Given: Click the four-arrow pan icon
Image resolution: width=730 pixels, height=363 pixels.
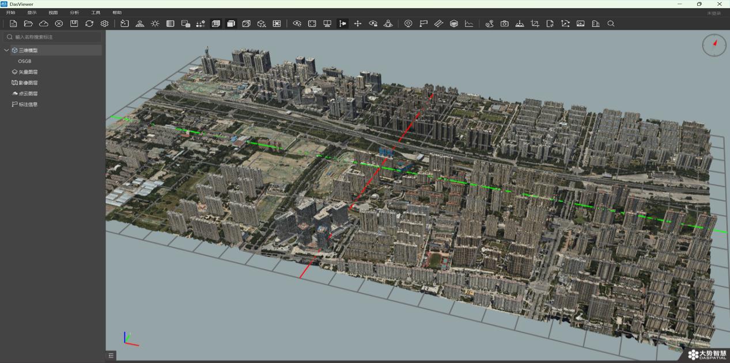Looking at the screenshot, I should click(x=358, y=24).
